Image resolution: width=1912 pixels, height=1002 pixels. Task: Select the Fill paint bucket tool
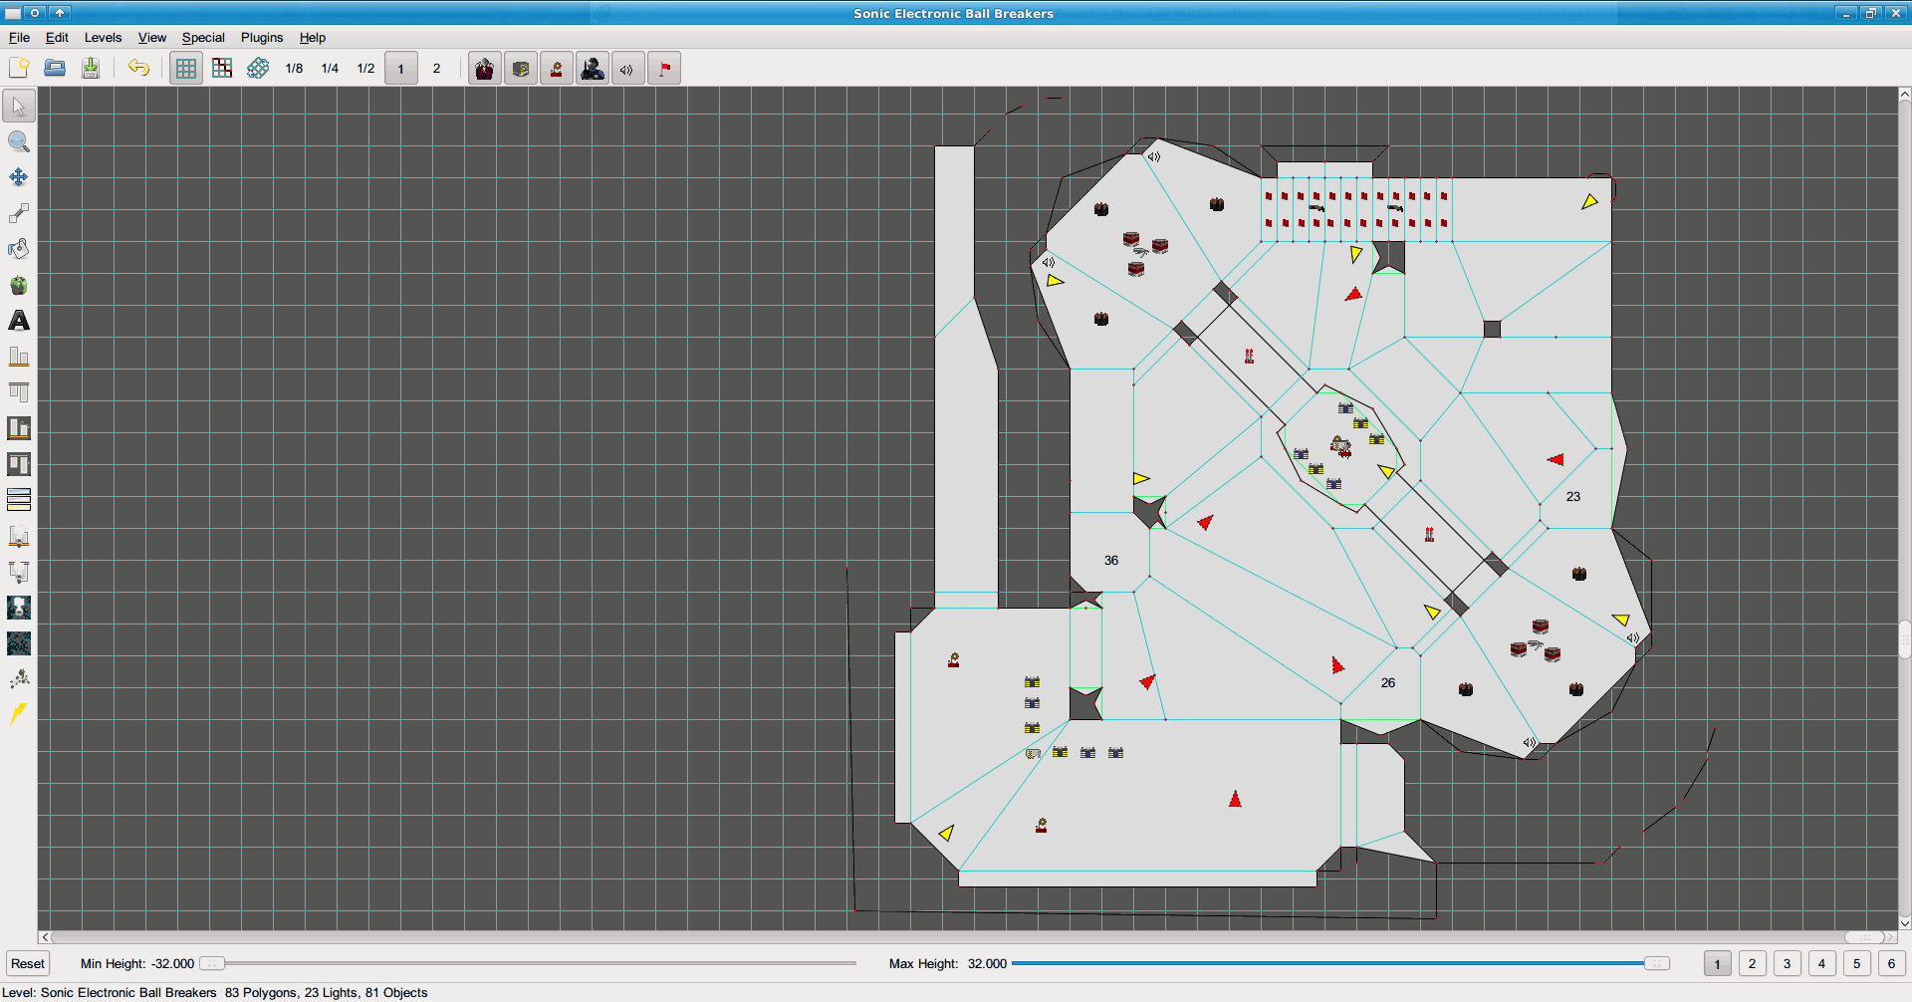(19, 249)
